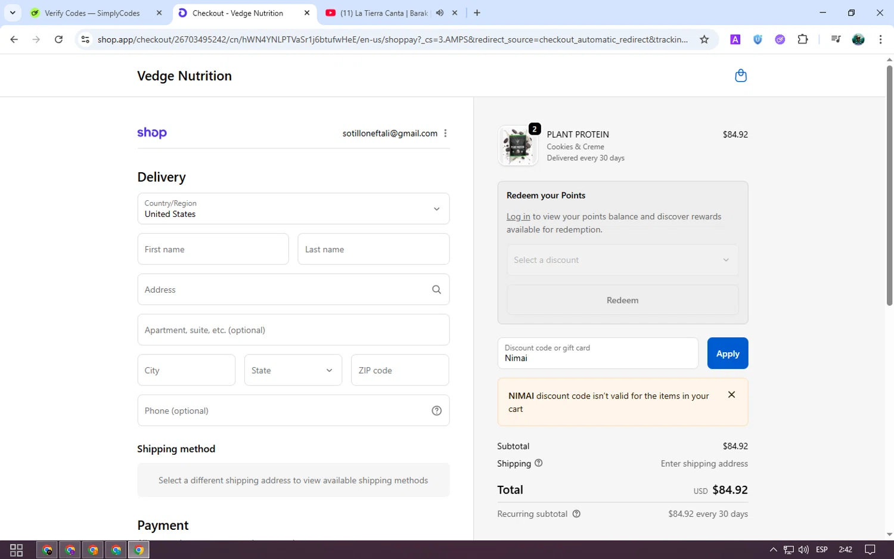Focus the Apartment, suite field
Viewport: 894px width, 559px height.
293,330
